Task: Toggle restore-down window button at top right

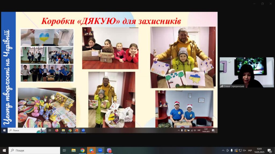Action: 262,3
